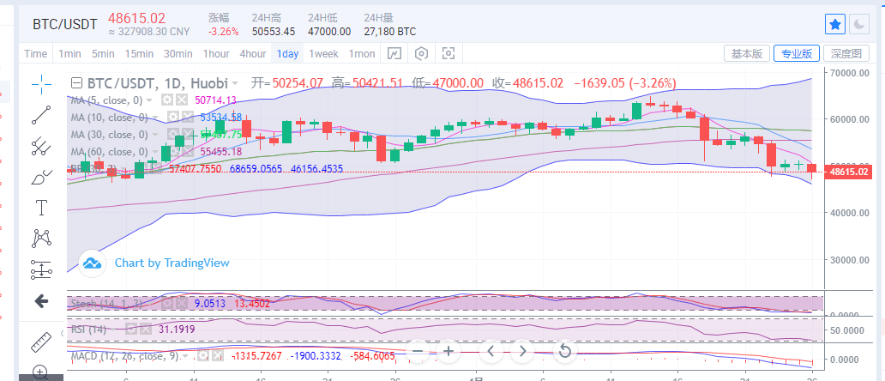Collapse the BTC/USDT legend box
Image resolution: width=885 pixels, height=381 pixels.
(77, 83)
